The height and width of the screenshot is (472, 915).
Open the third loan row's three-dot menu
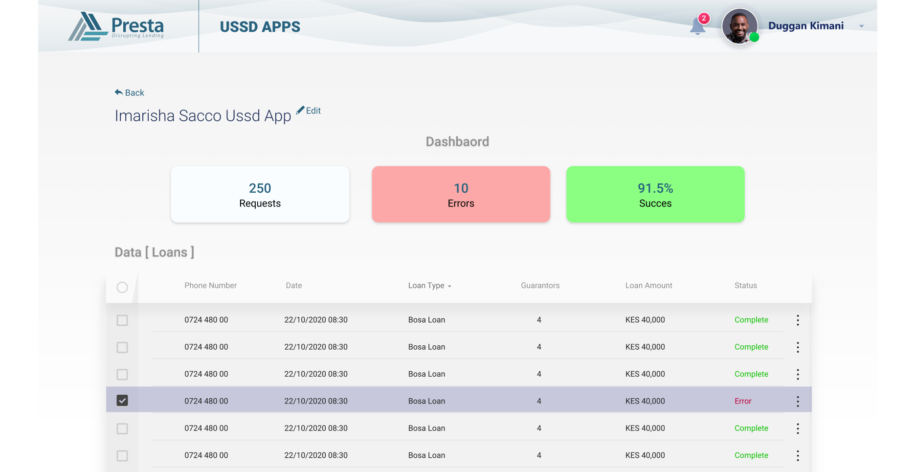(798, 374)
